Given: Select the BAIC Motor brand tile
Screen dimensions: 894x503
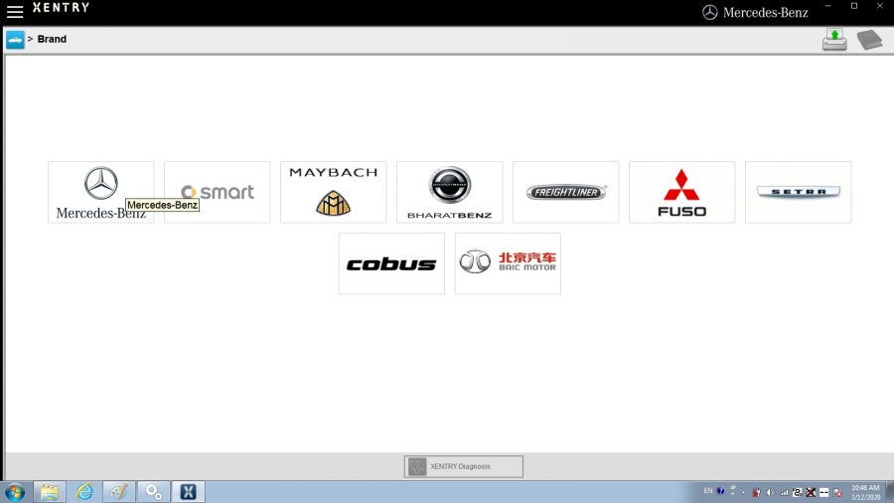Looking at the screenshot, I should click(508, 263).
